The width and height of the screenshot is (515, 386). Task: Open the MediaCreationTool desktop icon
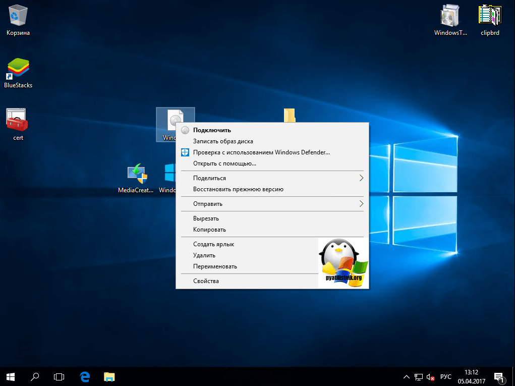(135, 174)
